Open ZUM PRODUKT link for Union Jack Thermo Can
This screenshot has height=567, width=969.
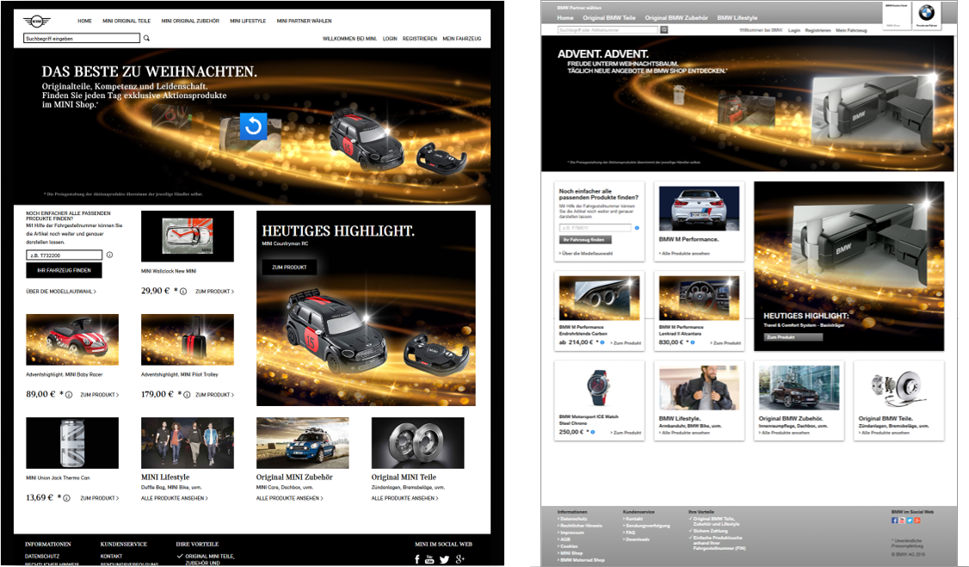(100, 498)
